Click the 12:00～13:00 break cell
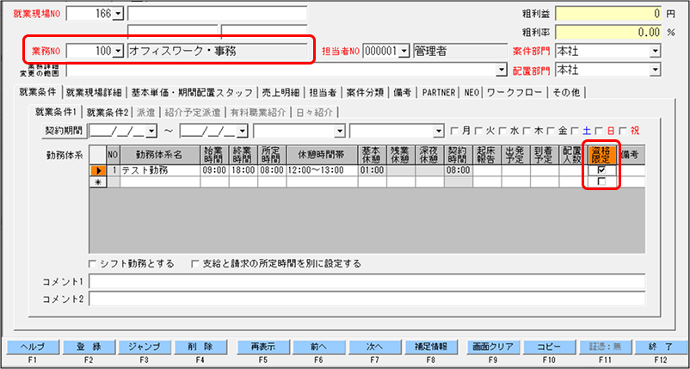The image size is (690, 369). [322, 170]
